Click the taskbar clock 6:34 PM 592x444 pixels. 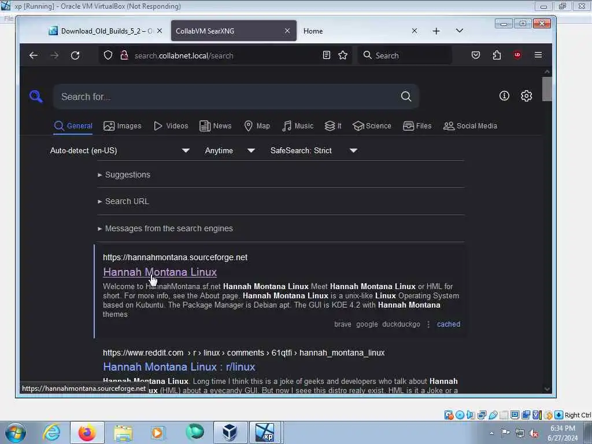(563, 433)
